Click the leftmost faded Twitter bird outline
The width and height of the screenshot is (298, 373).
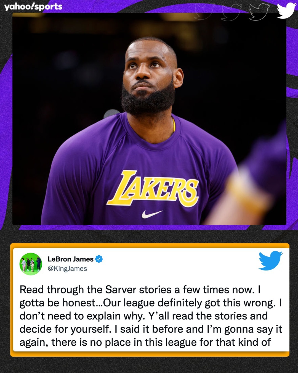click(204, 11)
